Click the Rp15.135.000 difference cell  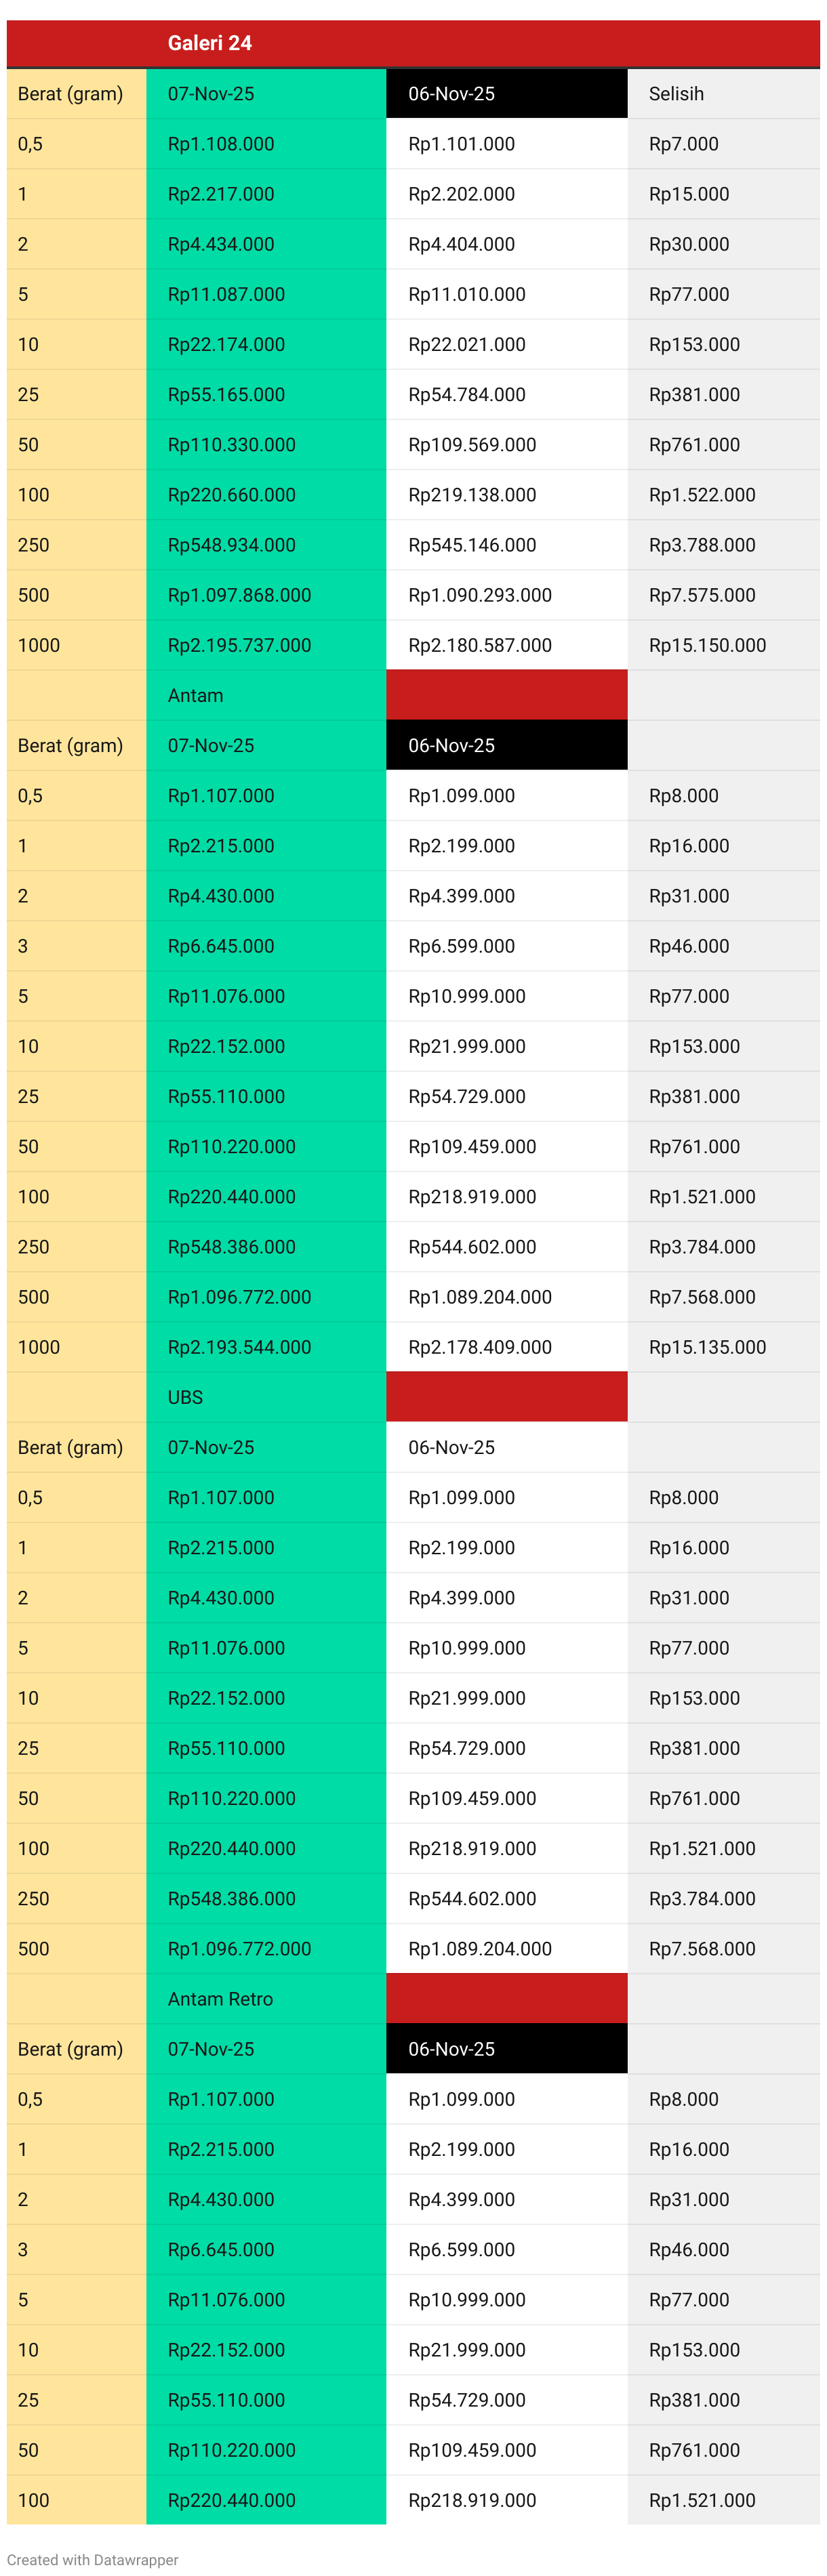click(707, 1347)
